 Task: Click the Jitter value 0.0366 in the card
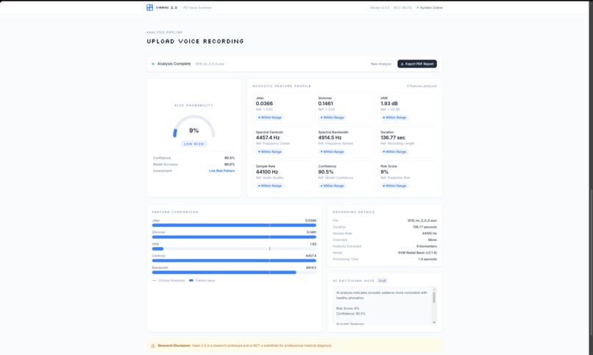(x=264, y=104)
